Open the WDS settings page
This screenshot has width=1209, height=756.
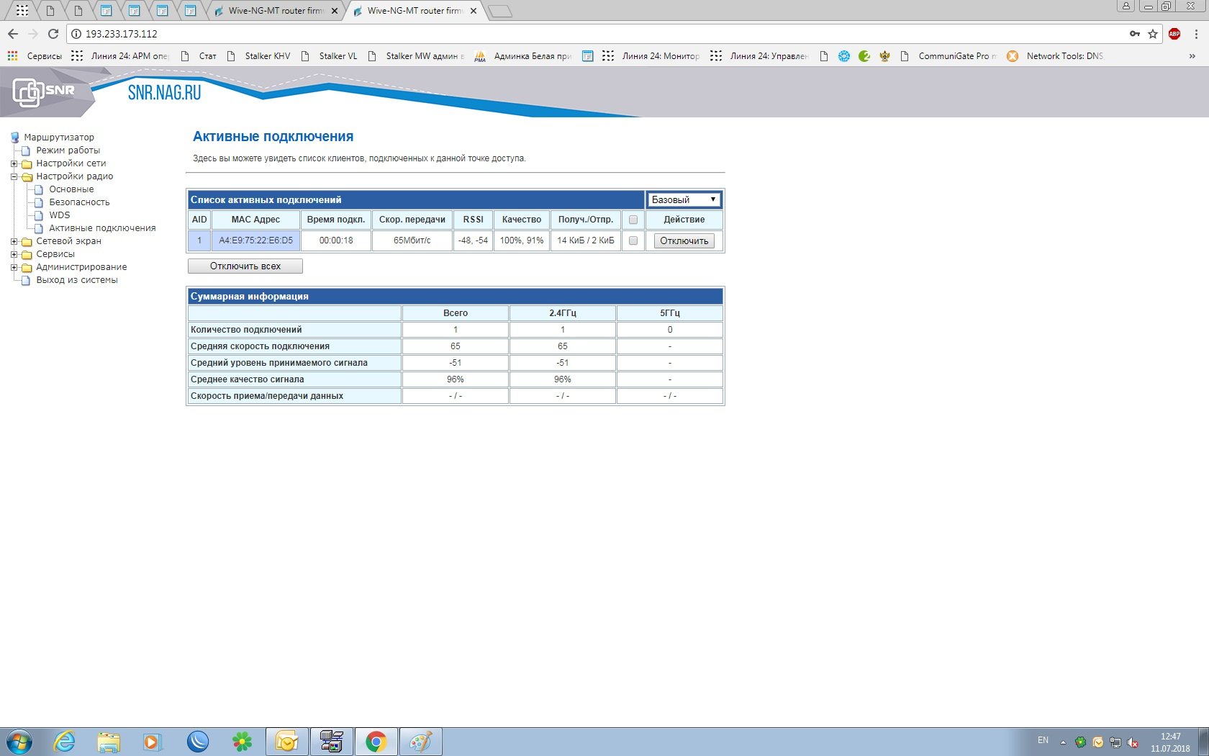tap(60, 215)
